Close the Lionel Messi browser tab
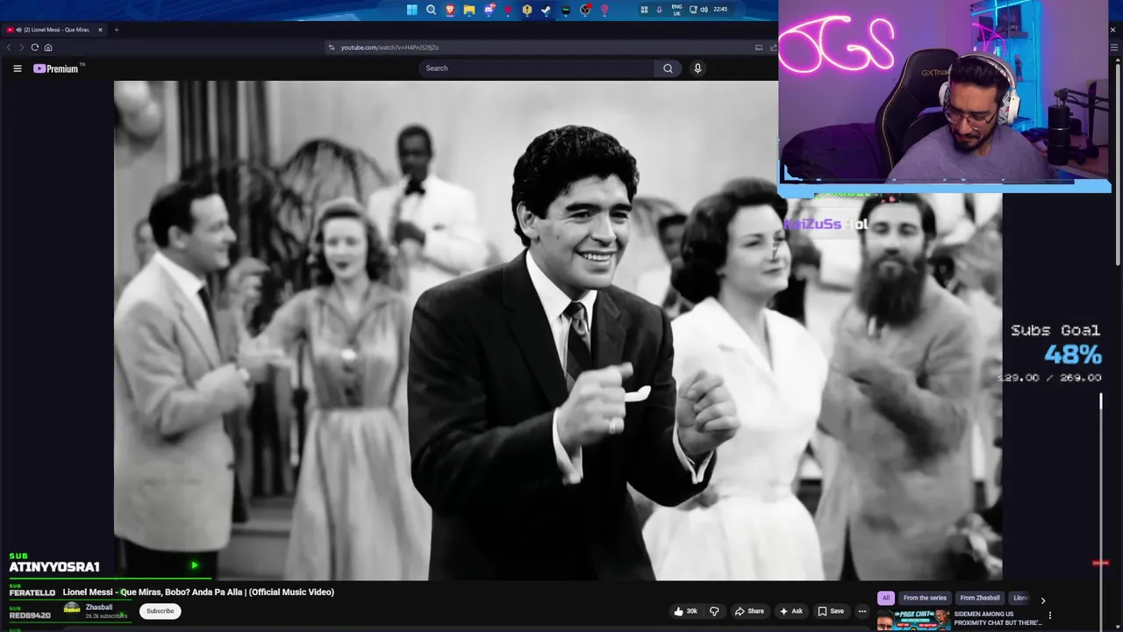 pyautogui.click(x=100, y=30)
